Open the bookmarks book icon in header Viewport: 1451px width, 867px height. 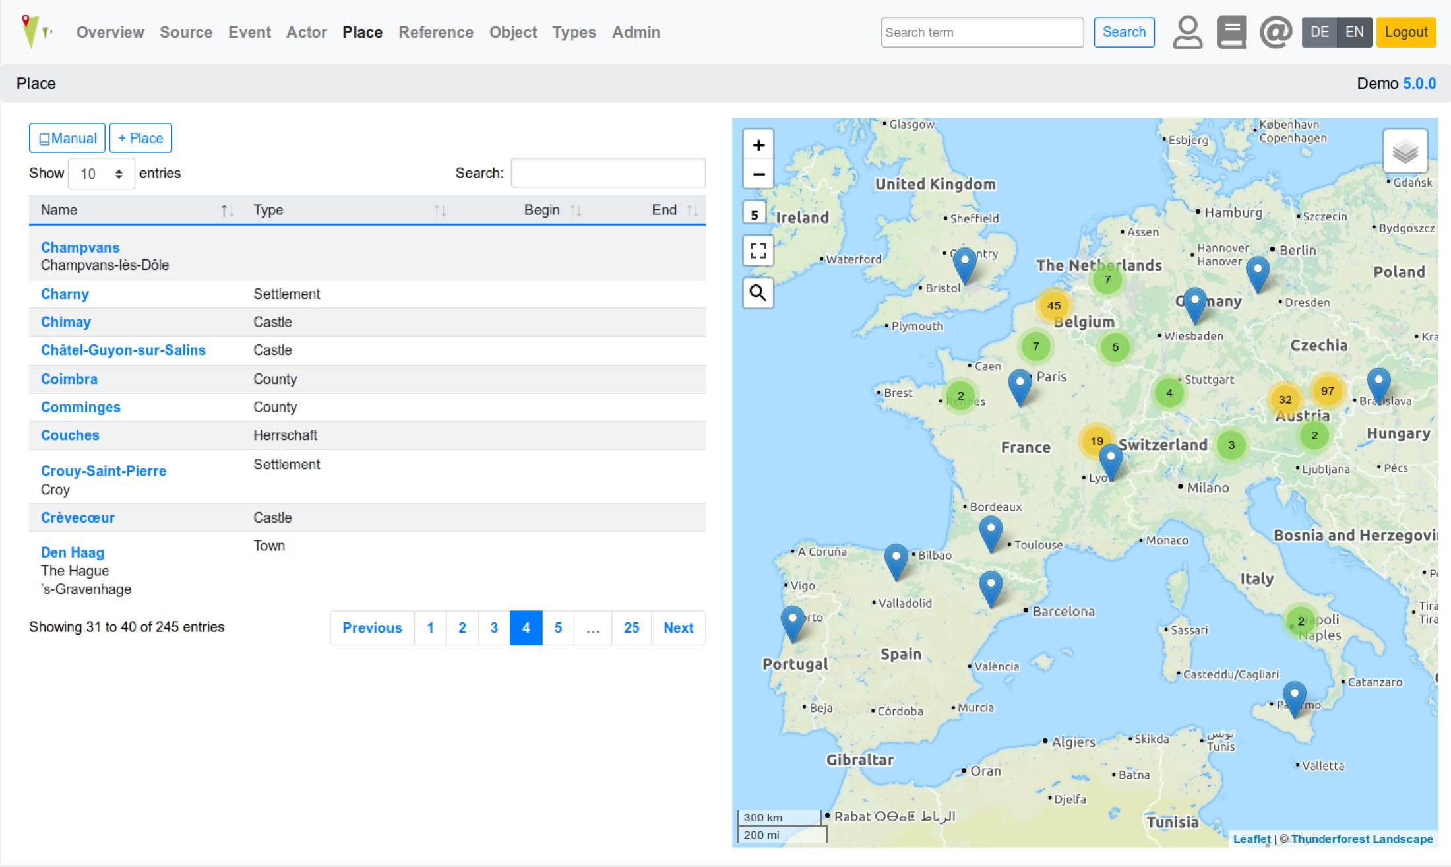point(1231,32)
